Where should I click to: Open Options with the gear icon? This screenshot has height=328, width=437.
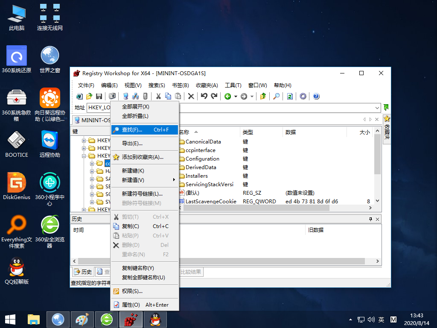303,96
